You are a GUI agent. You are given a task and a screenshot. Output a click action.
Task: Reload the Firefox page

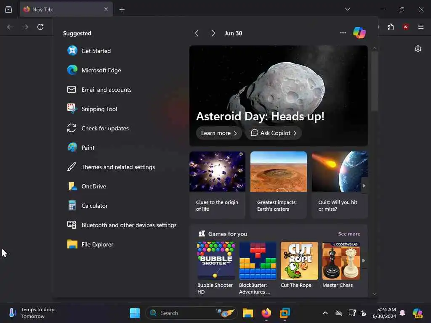pyautogui.click(x=40, y=27)
